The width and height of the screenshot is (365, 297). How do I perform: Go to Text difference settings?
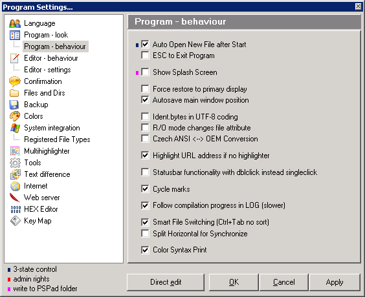(x=47, y=174)
